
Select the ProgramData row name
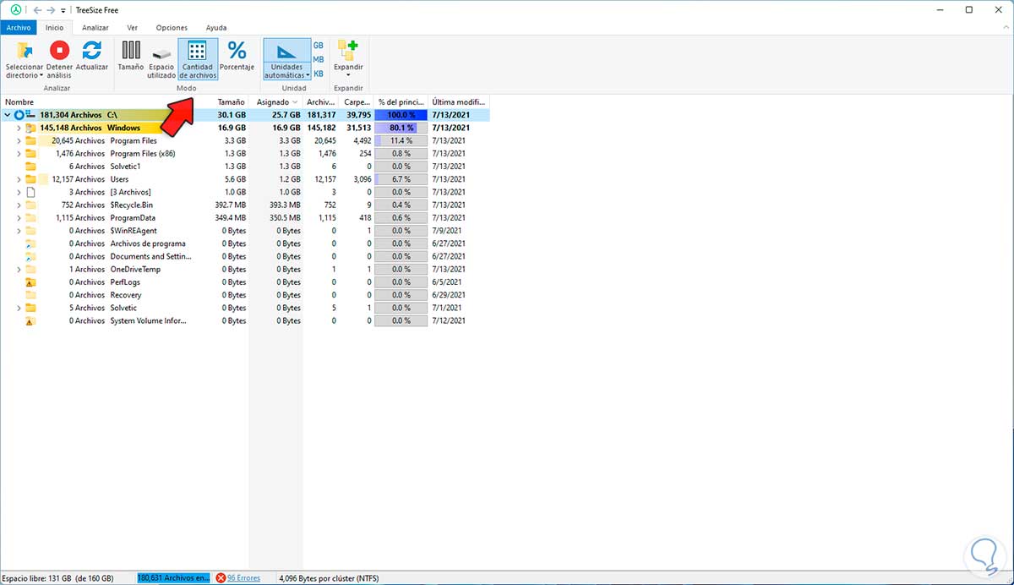pyautogui.click(x=134, y=218)
